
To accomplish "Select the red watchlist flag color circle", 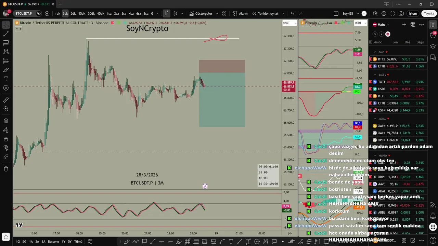I will (x=388, y=34).
